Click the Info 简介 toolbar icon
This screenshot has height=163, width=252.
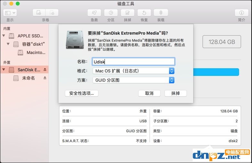click(x=241, y=12)
